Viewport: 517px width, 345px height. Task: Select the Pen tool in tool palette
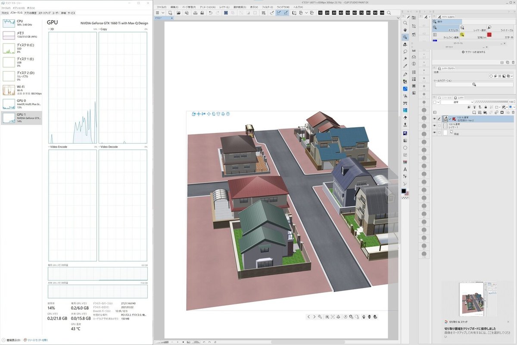tap(405, 74)
